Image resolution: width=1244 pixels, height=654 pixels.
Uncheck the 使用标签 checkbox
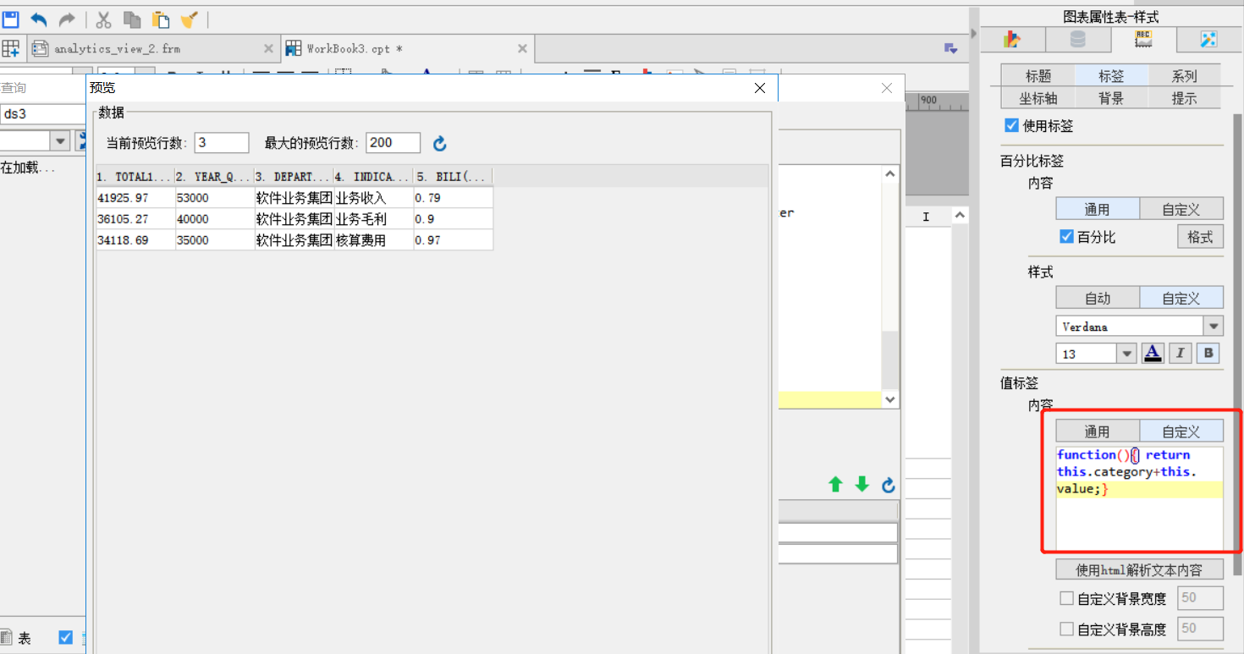tap(1011, 125)
